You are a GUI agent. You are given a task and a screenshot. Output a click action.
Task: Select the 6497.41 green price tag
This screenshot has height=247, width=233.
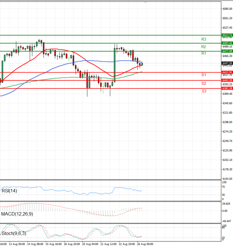coord(227,43)
